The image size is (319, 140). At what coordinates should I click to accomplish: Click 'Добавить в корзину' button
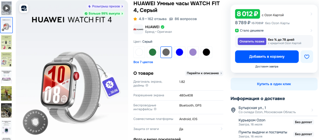(x=267, y=57)
